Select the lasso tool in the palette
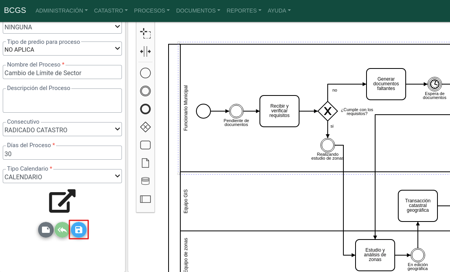Viewport: 450px width, 272px height. tap(145, 33)
